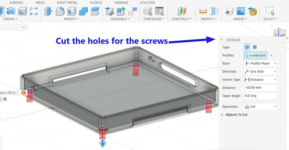289x150 pixels.
Task: Toggle the radio button beside the component
Action: click(5, 99)
